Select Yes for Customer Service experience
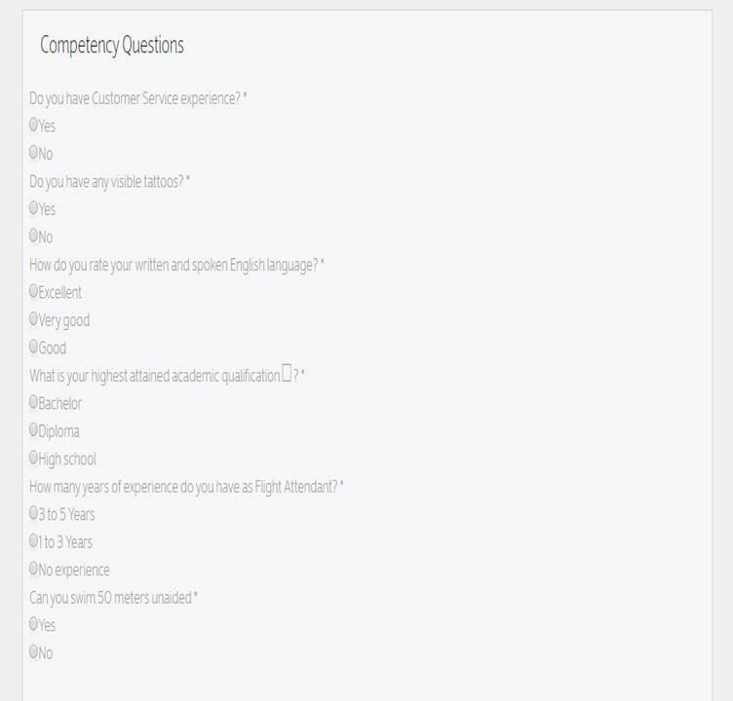Image resolution: width=733 pixels, height=701 pixels. click(x=34, y=125)
